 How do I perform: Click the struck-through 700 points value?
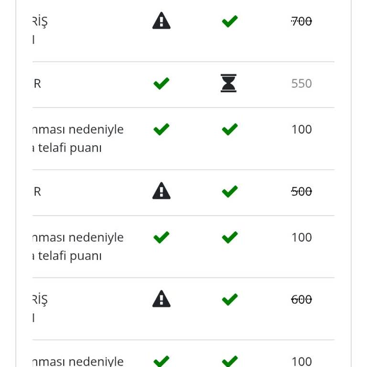[x=302, y=22]
